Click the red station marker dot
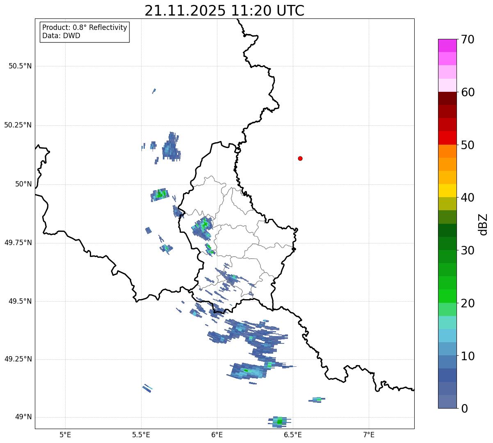This screenshot has width=493, height=443. (300, 158)
